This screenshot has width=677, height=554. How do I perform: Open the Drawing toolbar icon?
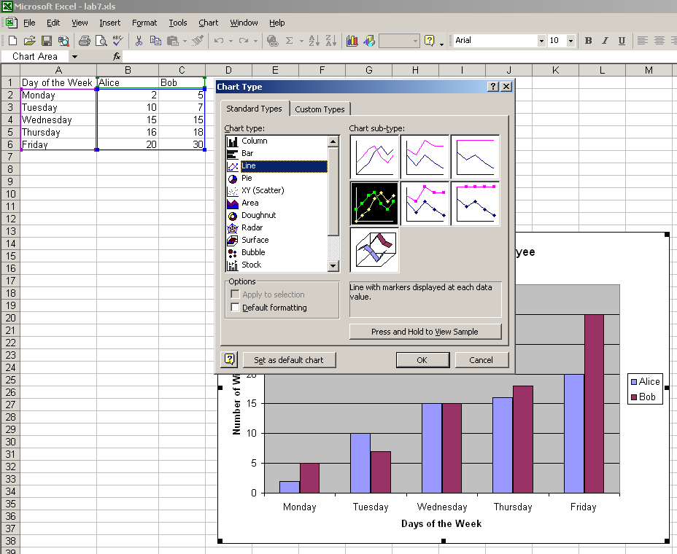(x=369, y=41)
